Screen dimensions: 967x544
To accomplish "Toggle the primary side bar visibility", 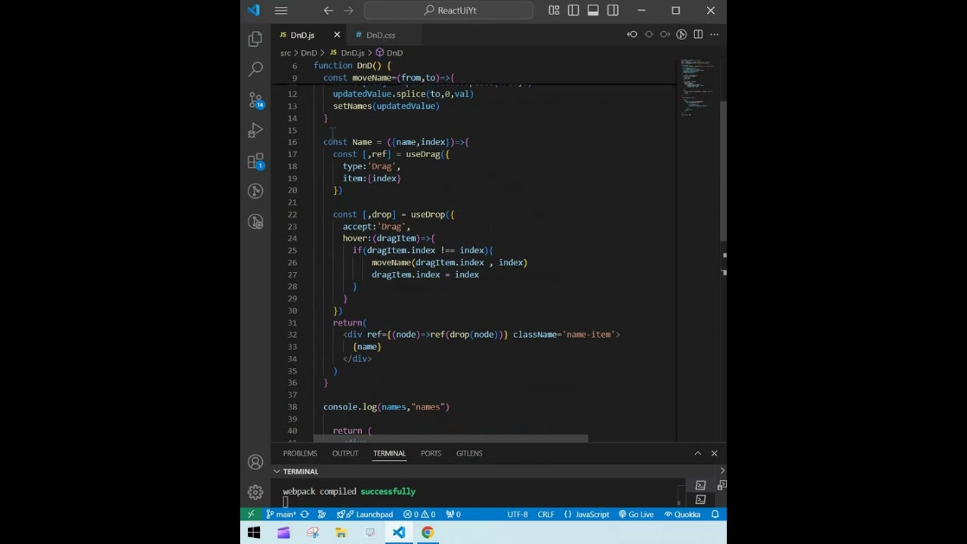I will pos(573,11).
